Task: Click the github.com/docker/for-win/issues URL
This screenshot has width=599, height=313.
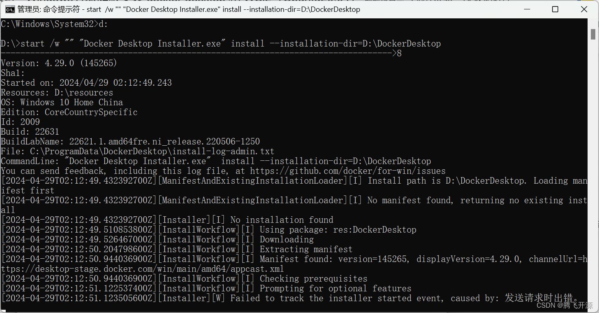Action: (x=348, y=171)
